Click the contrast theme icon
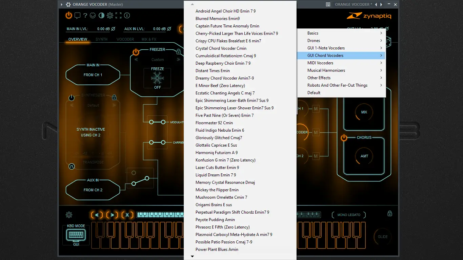Viewport: 463px width, 260px height. click(101, 15)
